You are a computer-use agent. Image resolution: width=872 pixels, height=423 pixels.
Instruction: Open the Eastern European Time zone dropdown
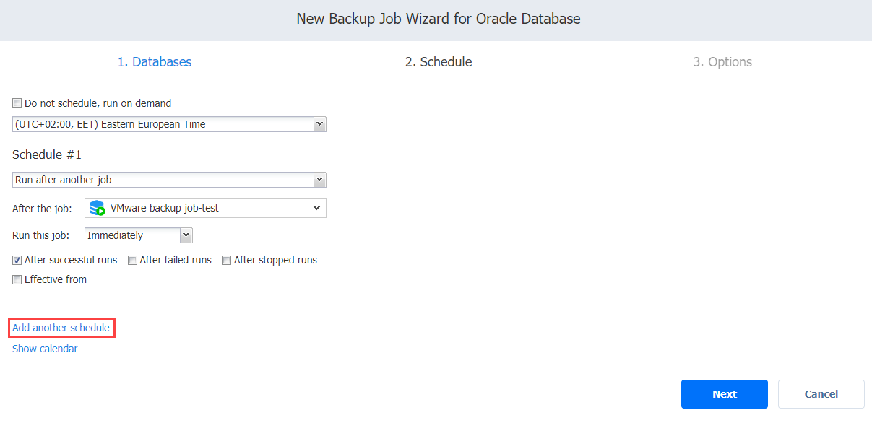click(169, 124)
